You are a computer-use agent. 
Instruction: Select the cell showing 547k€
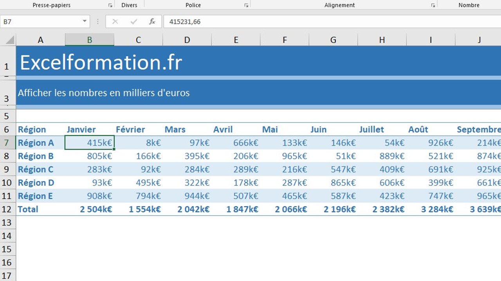point(333,169)
